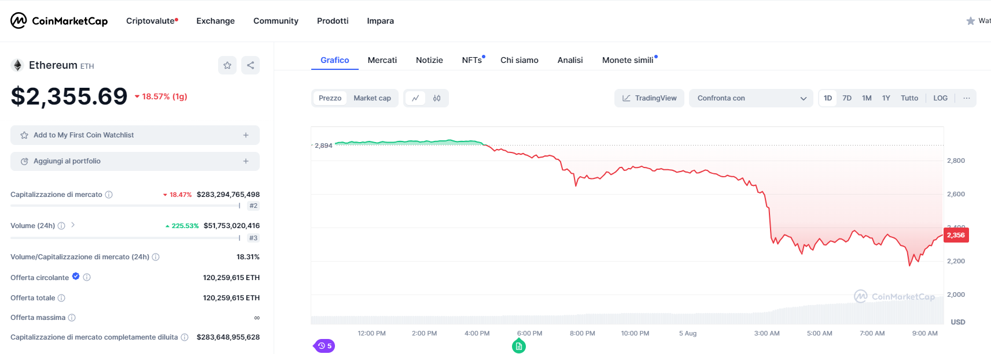
Task: Open the Confronta con dropdown
Action: tap(751, 98)
